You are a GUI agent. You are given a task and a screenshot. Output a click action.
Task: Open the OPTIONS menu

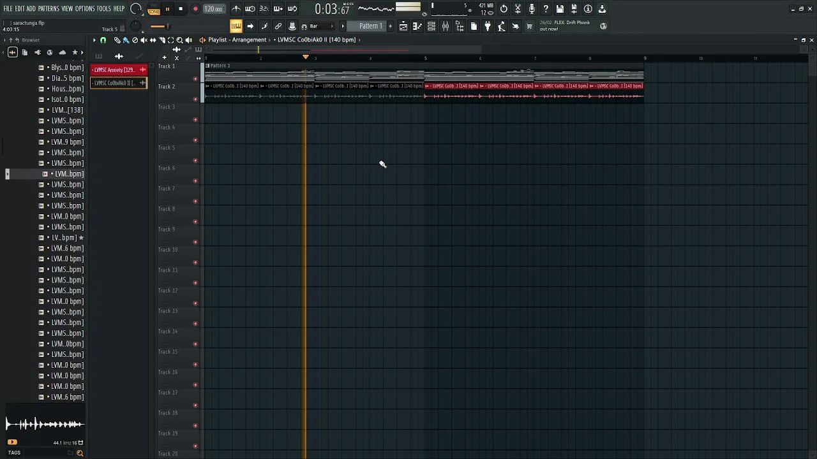[x=85, y=9]
